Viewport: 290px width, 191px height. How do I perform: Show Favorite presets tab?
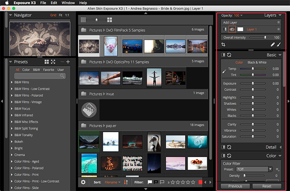49,70
